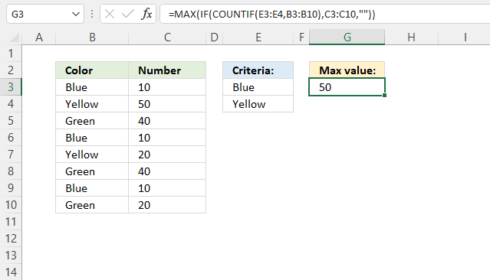
Task: Click Green in row 5 of Color column
Action: pos(92,121)
